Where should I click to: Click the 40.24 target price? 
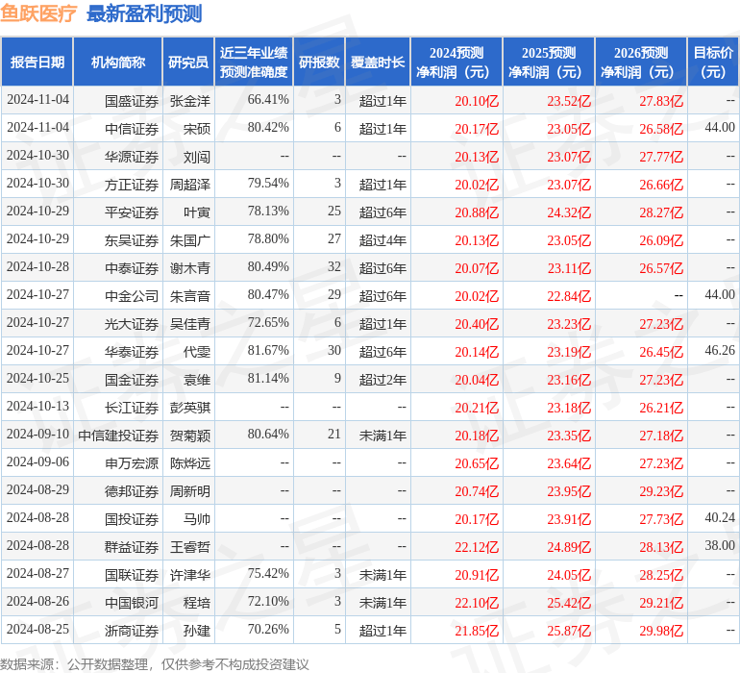[720, 517]
